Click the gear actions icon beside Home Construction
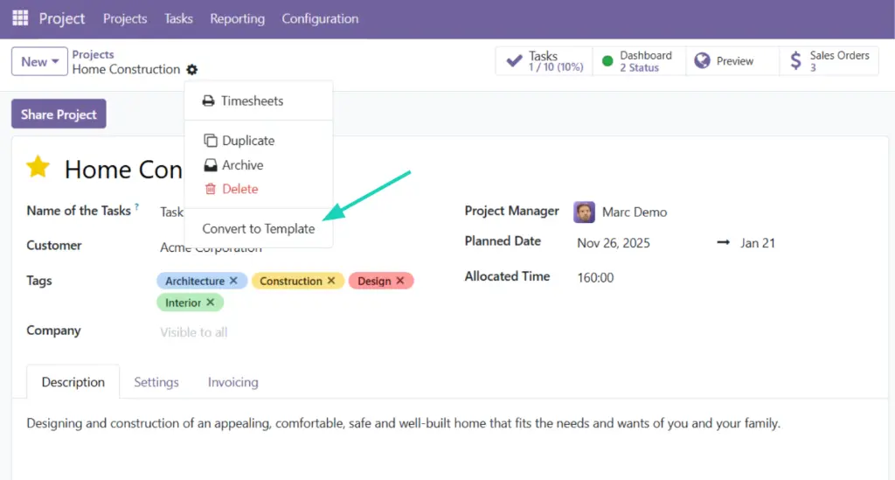The height and width of the screenshot is (480, 895). (x=191, y=70)
